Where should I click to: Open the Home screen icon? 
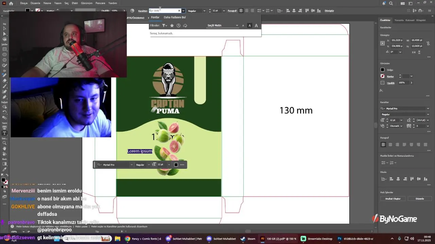pyautogui.click(x=11, y=3)
